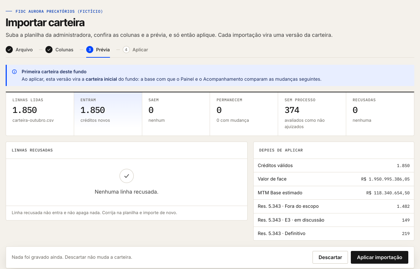Click the Importar carteira page heading
Image resolution: width=420 pixels, height=269 pixels.
pyautogui.click(x=45, y=22)
